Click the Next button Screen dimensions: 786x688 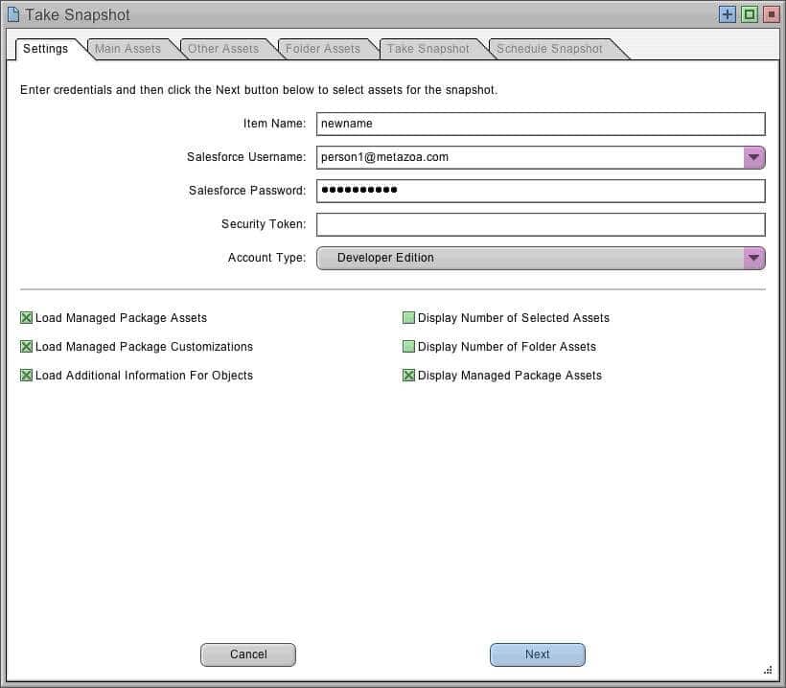pos(538,654)
